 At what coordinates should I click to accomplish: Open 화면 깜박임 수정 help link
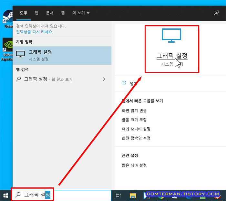136,138
